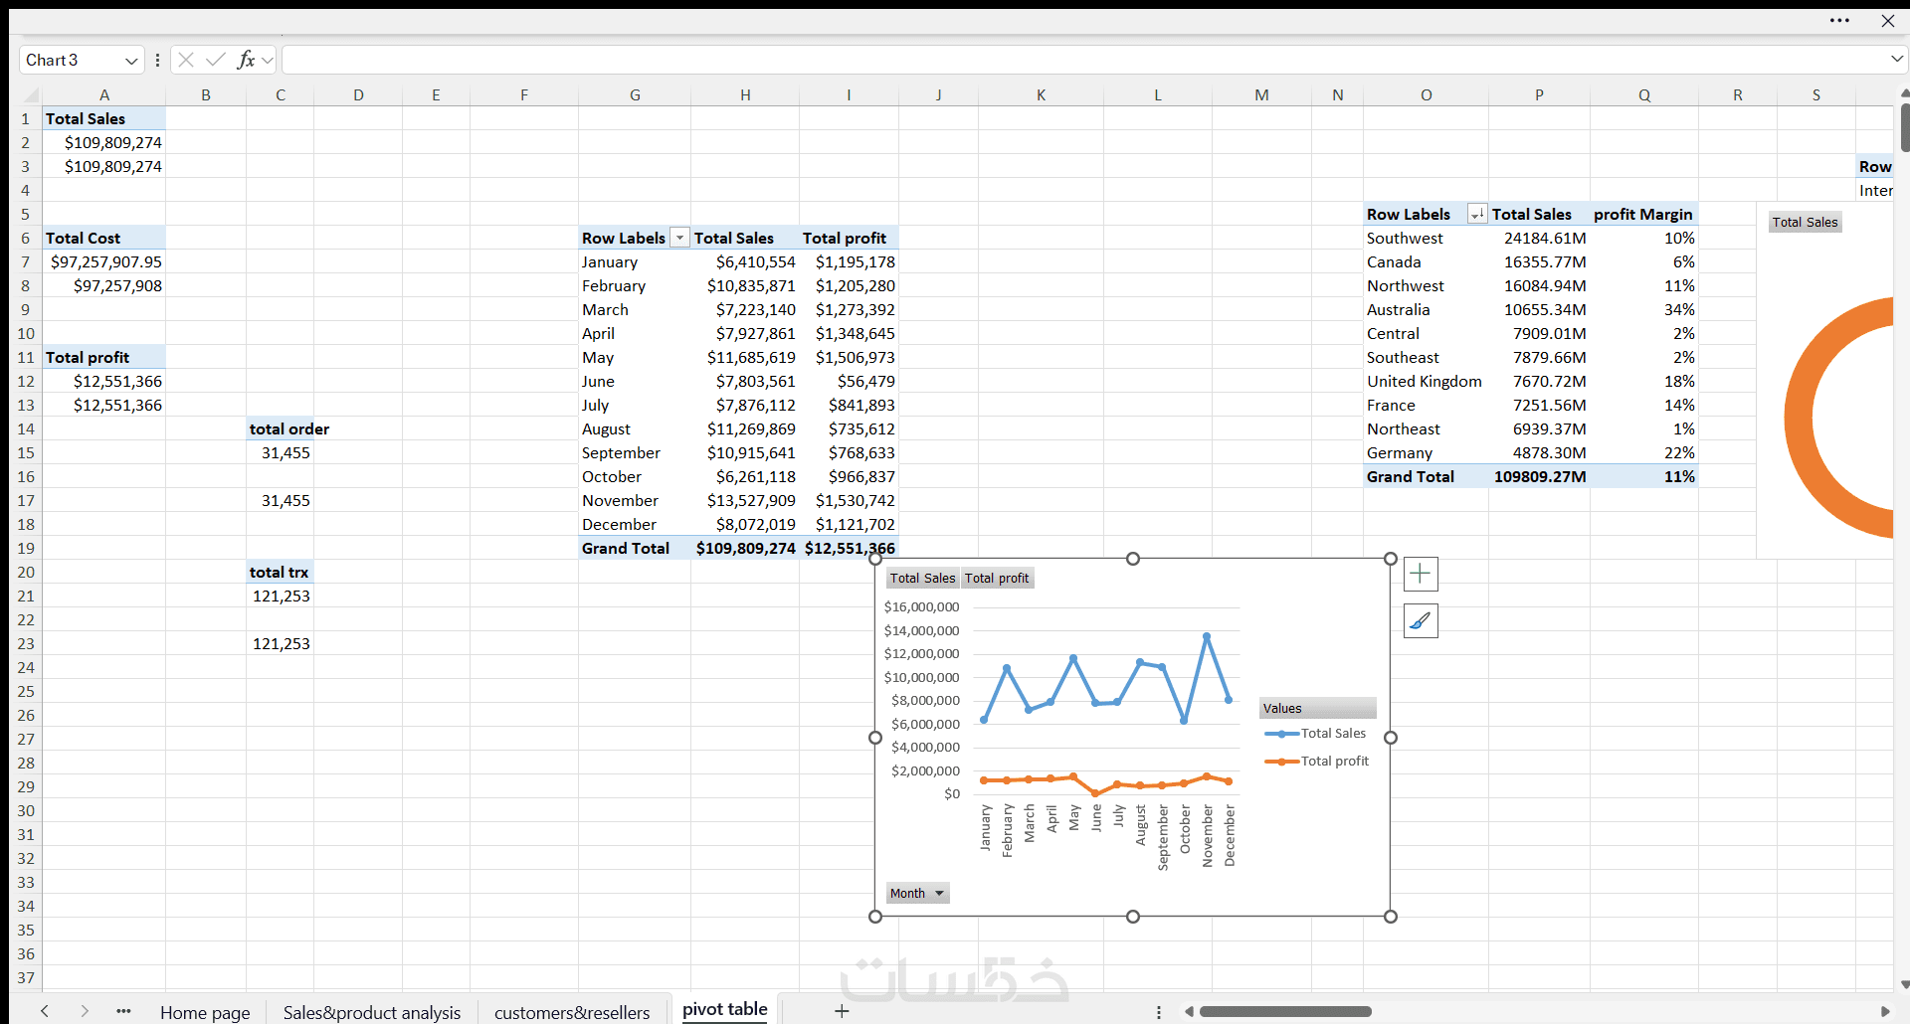Viewport: 1910px width, 1024px height.
Task: Click the Insert Function fx icon
Action: (246, 60)
